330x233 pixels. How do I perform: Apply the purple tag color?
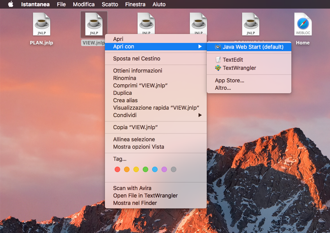pyautogui.click(x=164, y=169)
